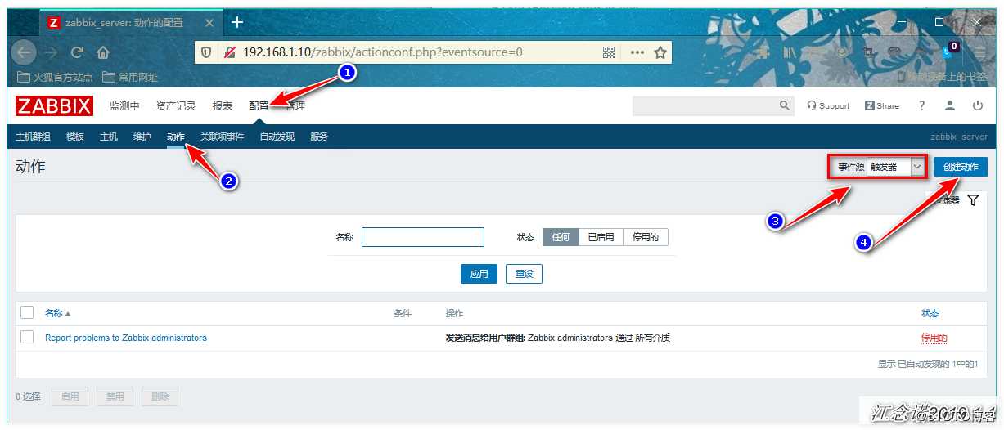Open the Firefox hamburger menu
1004x430 pixels.
[982, 52]
